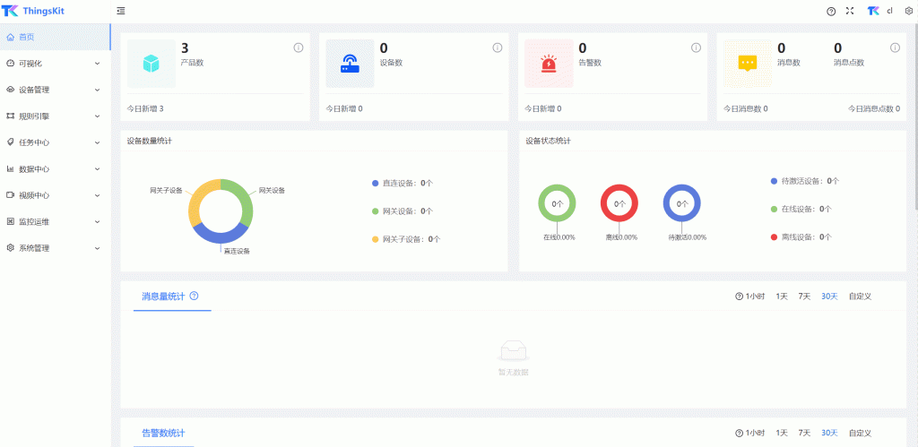Toggle 直连设备 legend item in device chart
918x447 pixels.
(403, 183)
